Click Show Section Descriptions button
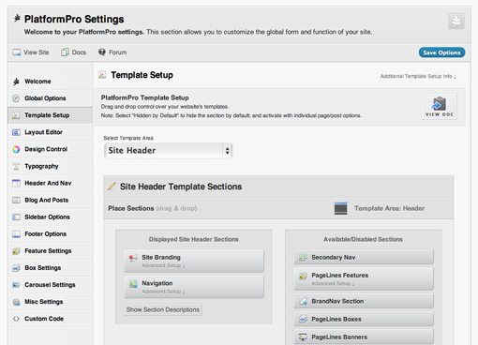This screenshot has height=345, width=478. (163, 309)
